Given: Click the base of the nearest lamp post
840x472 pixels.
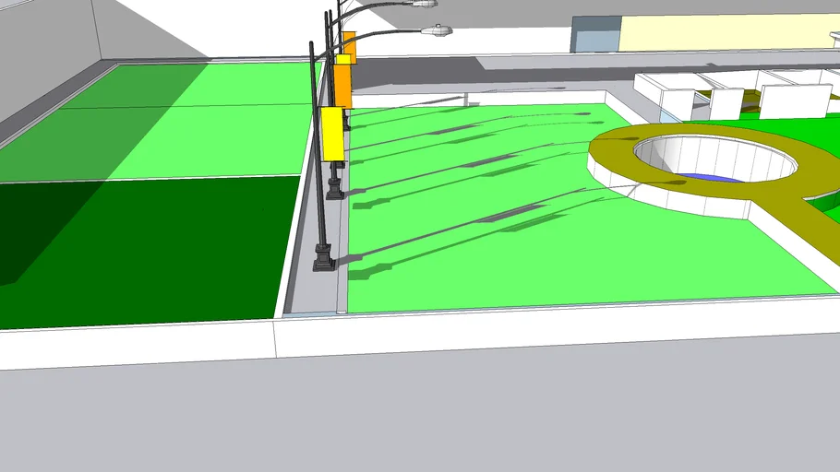Looking at the screenshot, I should [x=323, y=258].
